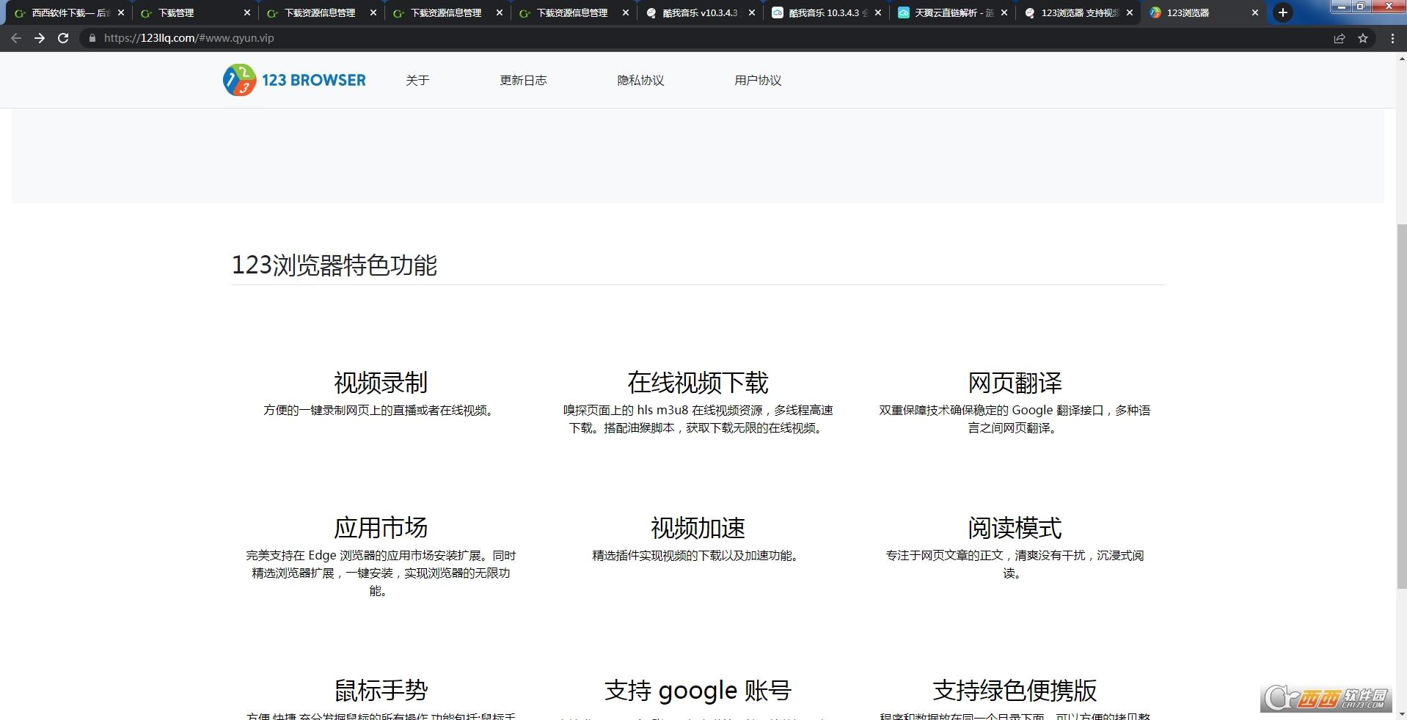
Task: Close the 酷我音乐 v10.3.4.3 tab
Action: pyautogui.click(x=752, y=12)
